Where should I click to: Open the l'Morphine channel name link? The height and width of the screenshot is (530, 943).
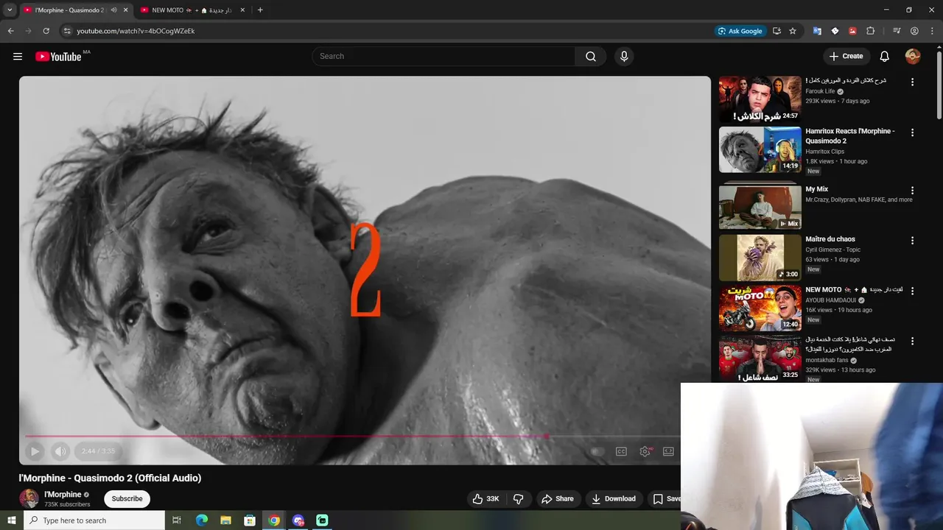tap(63, 495)
